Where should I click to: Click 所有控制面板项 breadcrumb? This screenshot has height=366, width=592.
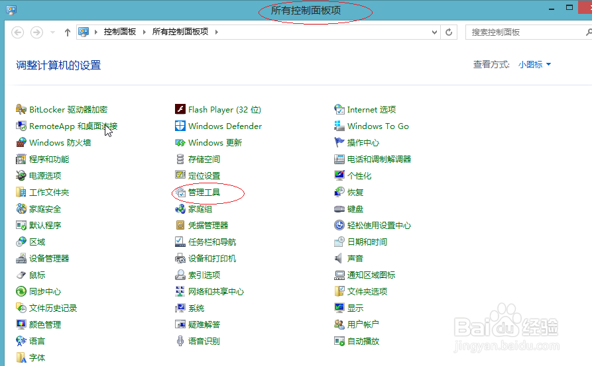(180, 32)
